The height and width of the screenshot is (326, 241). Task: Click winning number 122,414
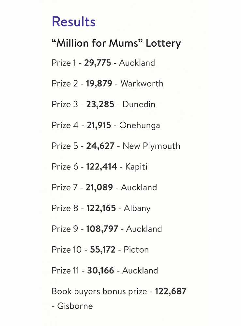coord(101,167)
